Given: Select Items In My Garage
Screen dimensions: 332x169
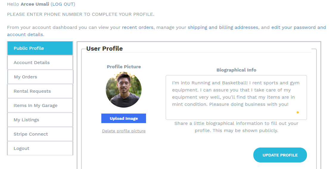Looking at the screenshot, I should click(x=40, y=106).
